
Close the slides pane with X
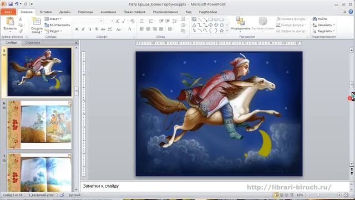click(77, 43)
